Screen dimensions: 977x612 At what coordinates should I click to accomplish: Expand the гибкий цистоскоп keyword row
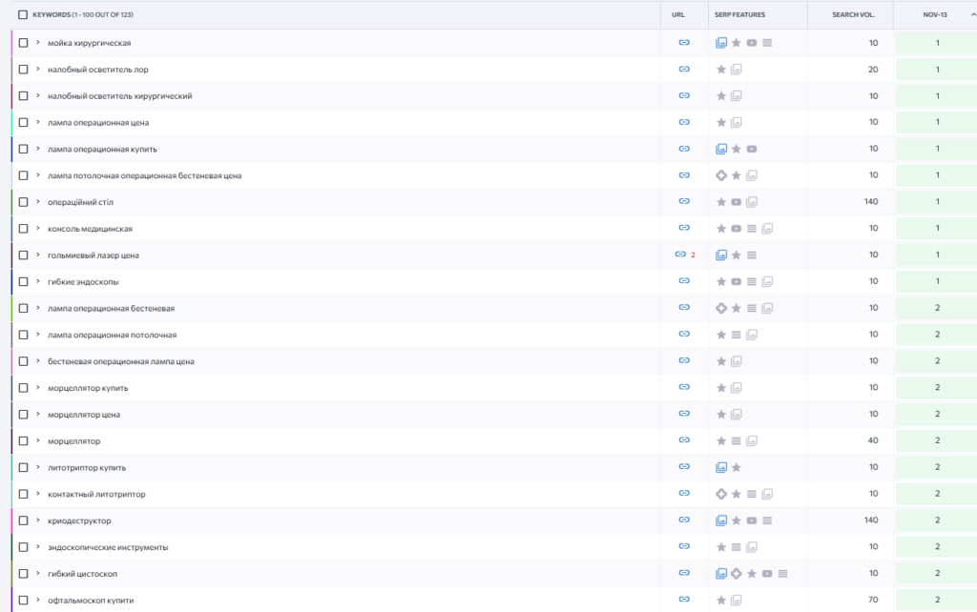[x=38, y=573]
